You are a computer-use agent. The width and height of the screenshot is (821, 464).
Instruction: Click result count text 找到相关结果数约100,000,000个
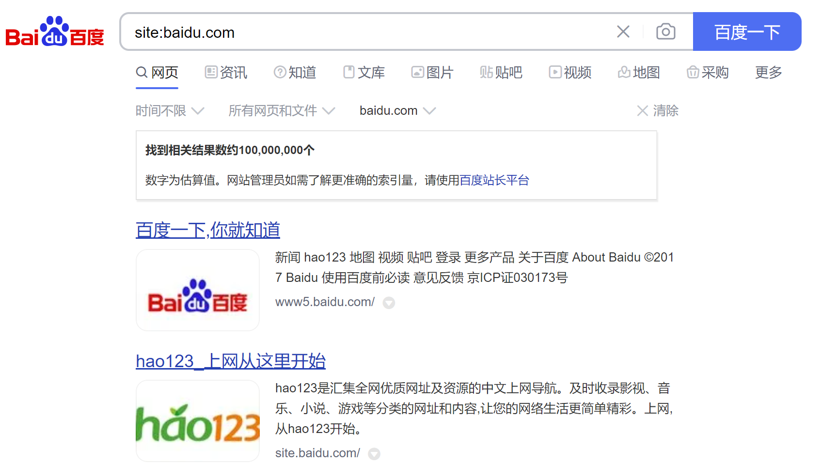point(230,150)
